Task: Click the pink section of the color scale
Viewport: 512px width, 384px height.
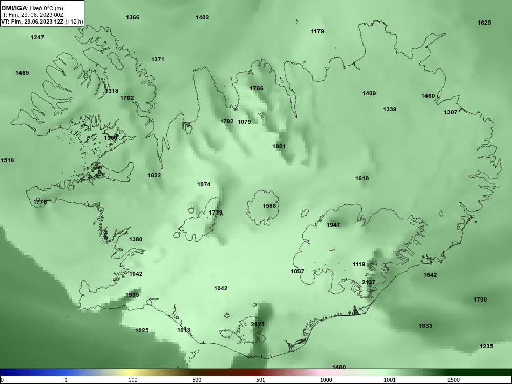Action: [322, 373]
